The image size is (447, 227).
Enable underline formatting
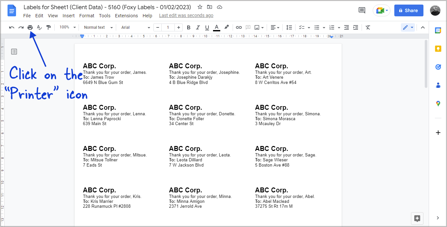point(207,27)
